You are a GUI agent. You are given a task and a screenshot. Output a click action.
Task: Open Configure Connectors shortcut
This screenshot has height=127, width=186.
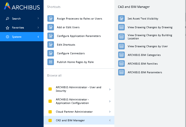click(71, 53)
